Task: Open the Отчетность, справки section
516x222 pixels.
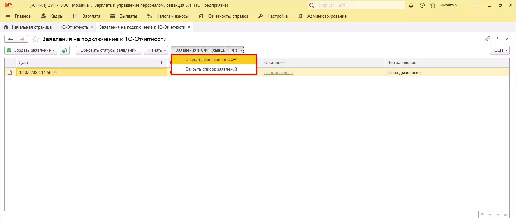Action: tap(224, 16)
